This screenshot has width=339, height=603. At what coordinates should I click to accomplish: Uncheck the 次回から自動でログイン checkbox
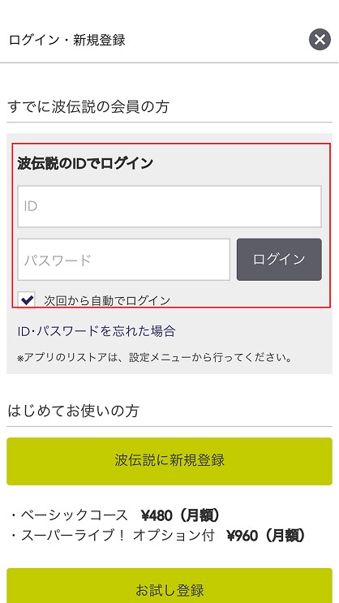click(x=27, y=300)
